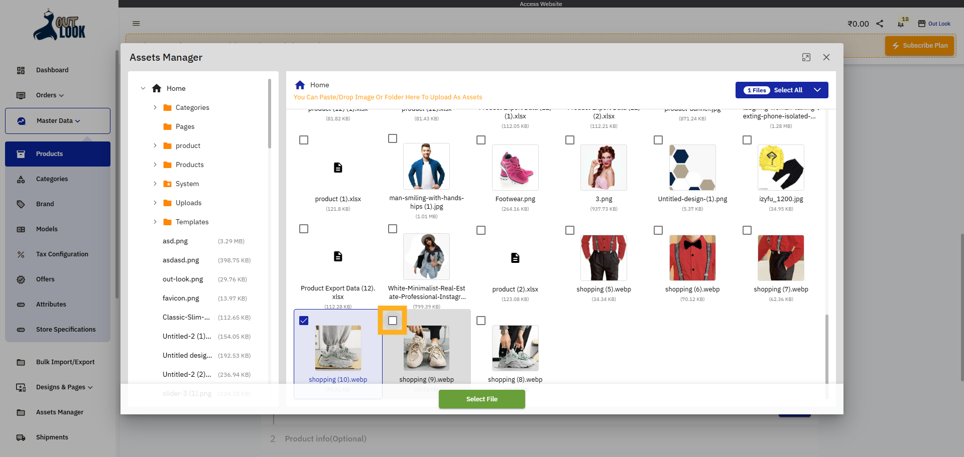Open the Select All dropdown
Viewport: 964px width, 457px height.
(x=818, y=90)
